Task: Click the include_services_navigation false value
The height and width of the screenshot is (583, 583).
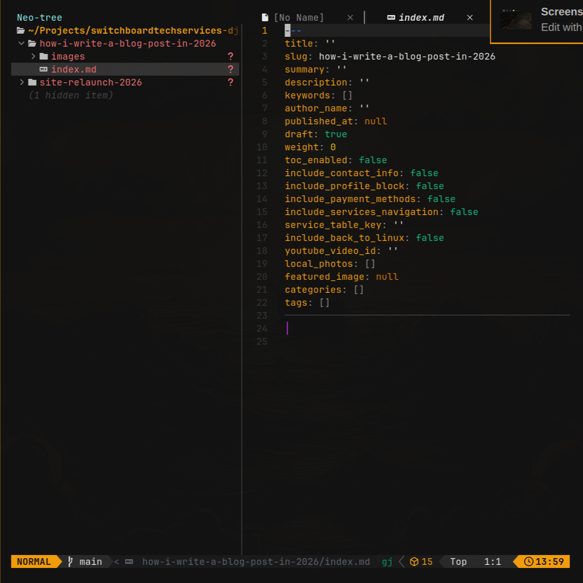Action: pyautogui.click(x=464, y=212)
